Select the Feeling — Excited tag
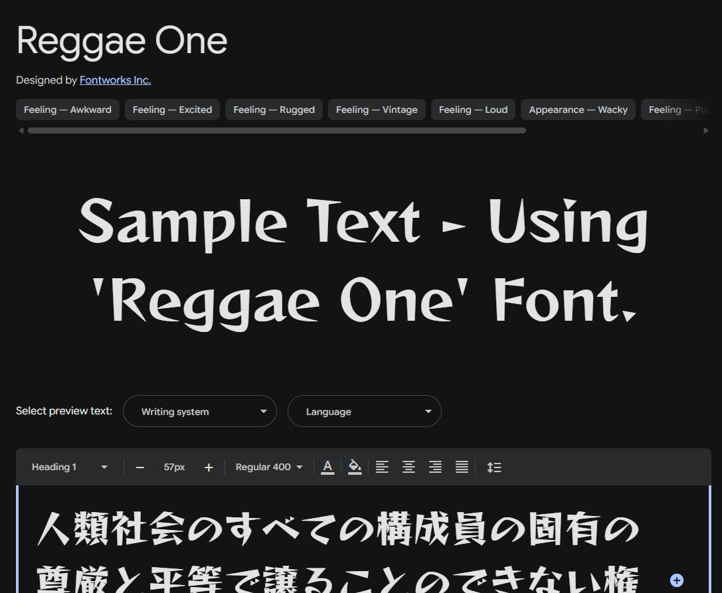Viewport: 722px width, 593px height. [172, 110]
